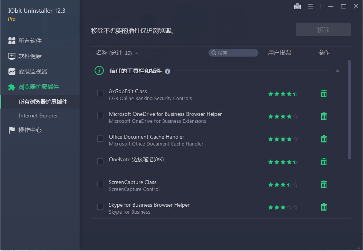Click the AxGdbEdit Class name text
This screenshot has width=363, height=251.
[128, 91]
